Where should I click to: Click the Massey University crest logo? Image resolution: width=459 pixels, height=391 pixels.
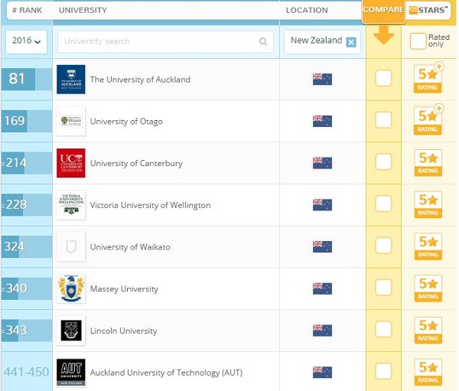click(x=71, y=288)
